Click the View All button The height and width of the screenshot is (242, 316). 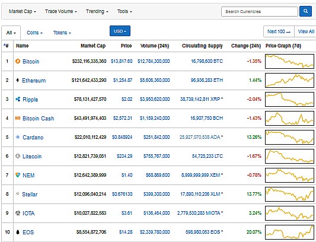[x=306, y=31]
